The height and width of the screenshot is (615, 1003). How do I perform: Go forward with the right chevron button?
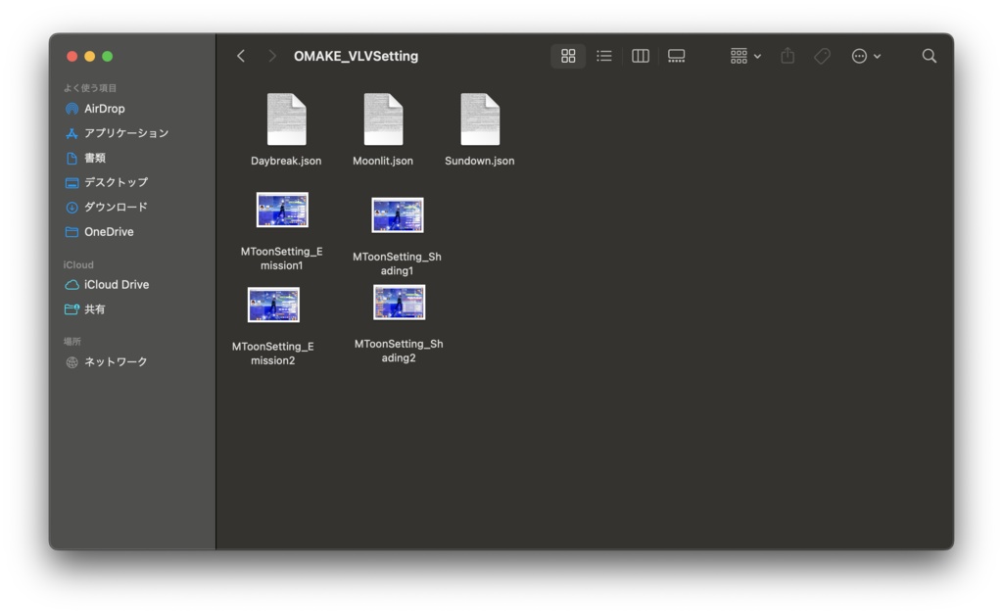272,56
